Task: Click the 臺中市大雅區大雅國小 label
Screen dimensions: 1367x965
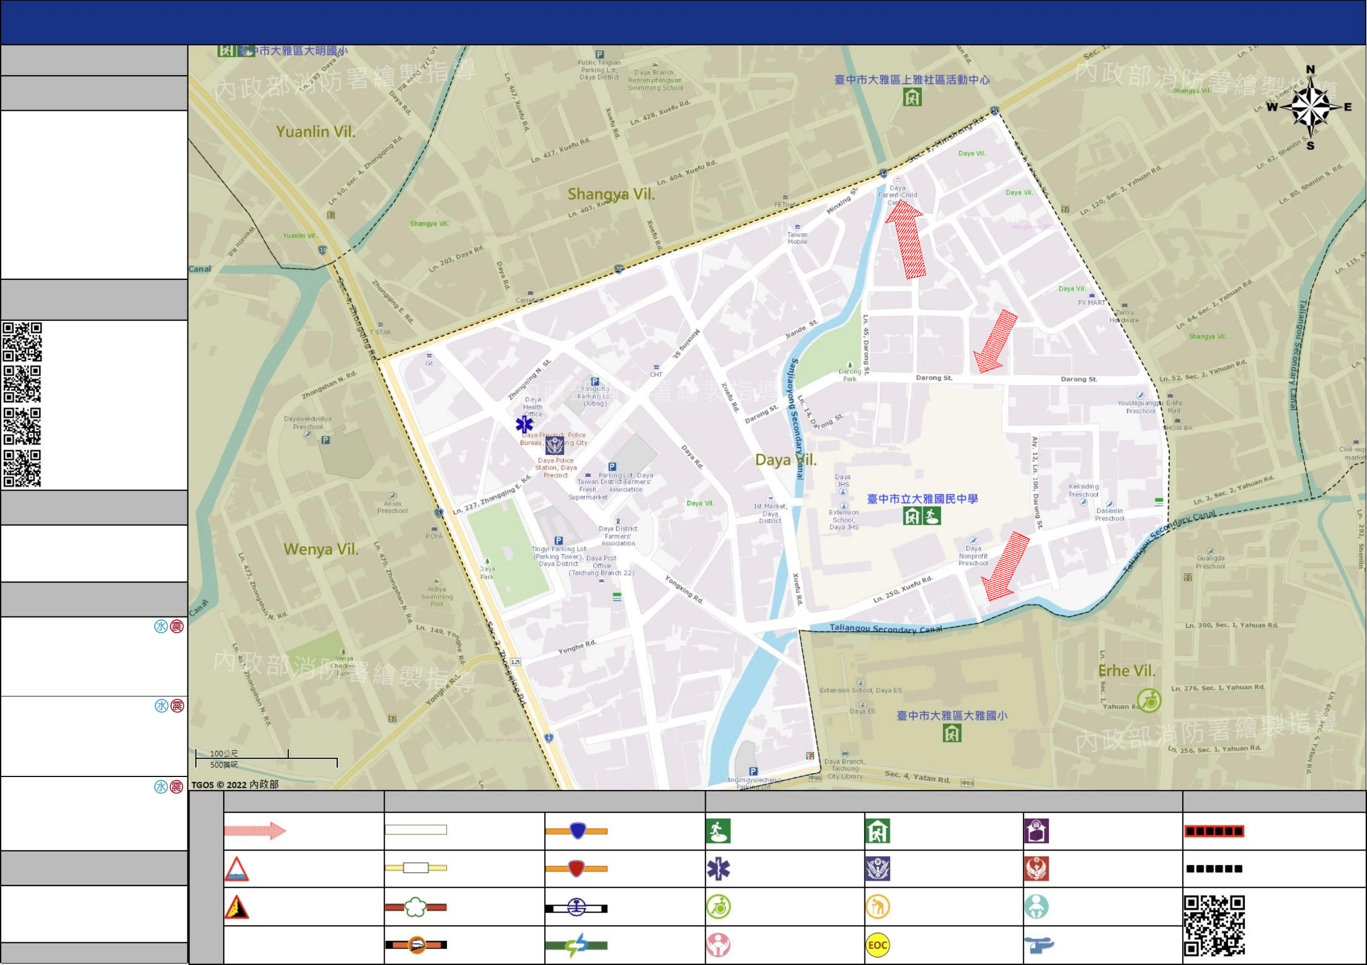Action: click(x=952, y=715)
